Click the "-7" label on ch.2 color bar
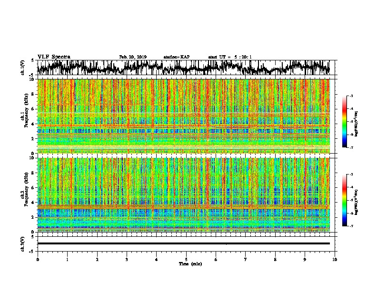 coord(351,226)
